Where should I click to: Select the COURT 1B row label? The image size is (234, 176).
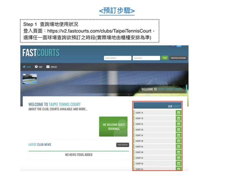click(139, 118)
